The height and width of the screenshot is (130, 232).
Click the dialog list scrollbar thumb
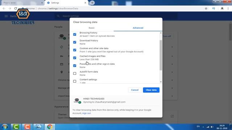coord(161,55)
